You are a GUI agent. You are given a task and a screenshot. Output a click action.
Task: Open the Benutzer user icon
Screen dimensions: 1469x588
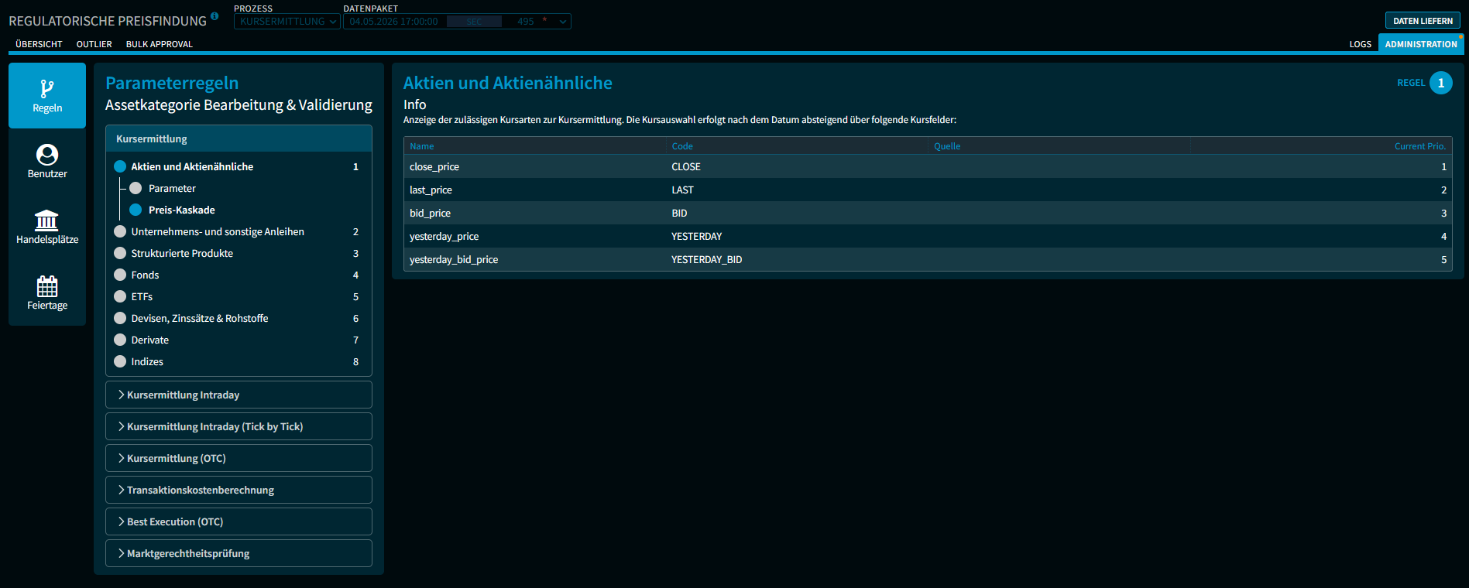47,155
